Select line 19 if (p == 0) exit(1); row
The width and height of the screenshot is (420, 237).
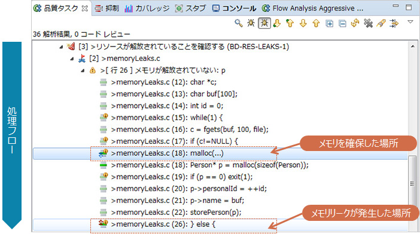182,177
